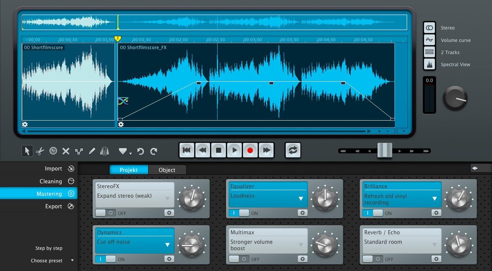This screenshot has width=492, height=271.
Task: Select the pencil draw tool
Action: (91, 151)
